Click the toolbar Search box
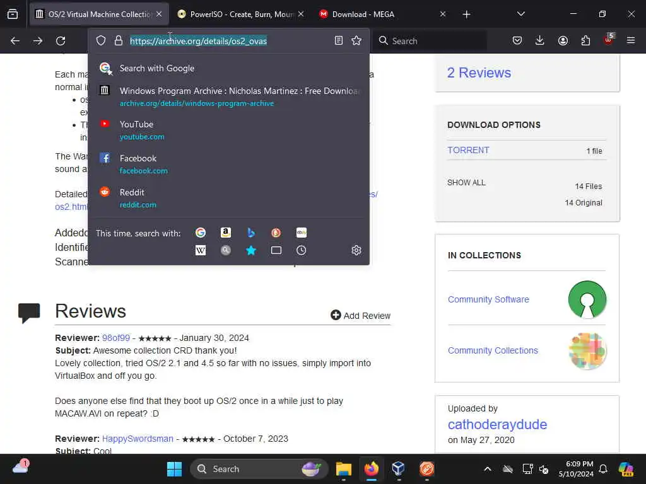 (430, 41)
